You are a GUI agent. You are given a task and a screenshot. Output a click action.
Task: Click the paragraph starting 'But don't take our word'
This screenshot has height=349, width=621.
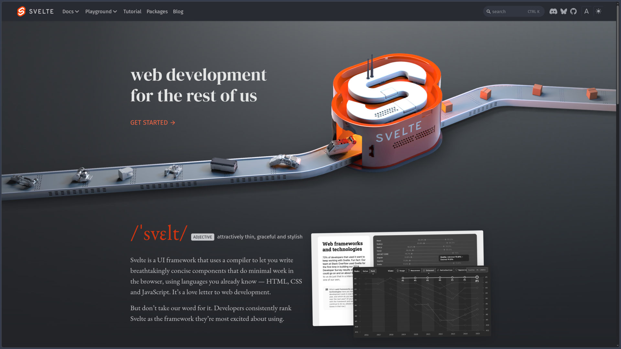click(x=211, y=313)
